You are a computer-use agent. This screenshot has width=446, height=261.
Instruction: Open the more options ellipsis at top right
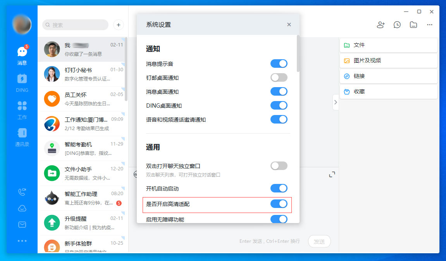tap(429, 24)
